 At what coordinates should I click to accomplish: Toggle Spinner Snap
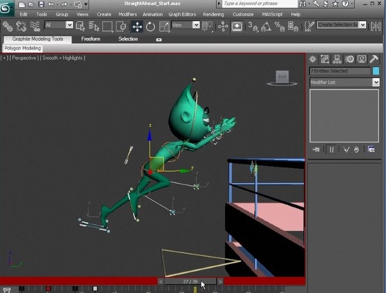click(x=293, y=26)
